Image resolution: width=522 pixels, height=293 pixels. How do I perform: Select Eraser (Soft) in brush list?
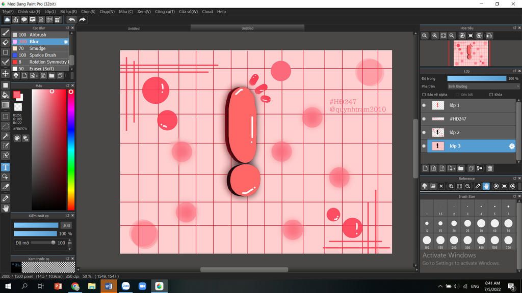[40, 69]
